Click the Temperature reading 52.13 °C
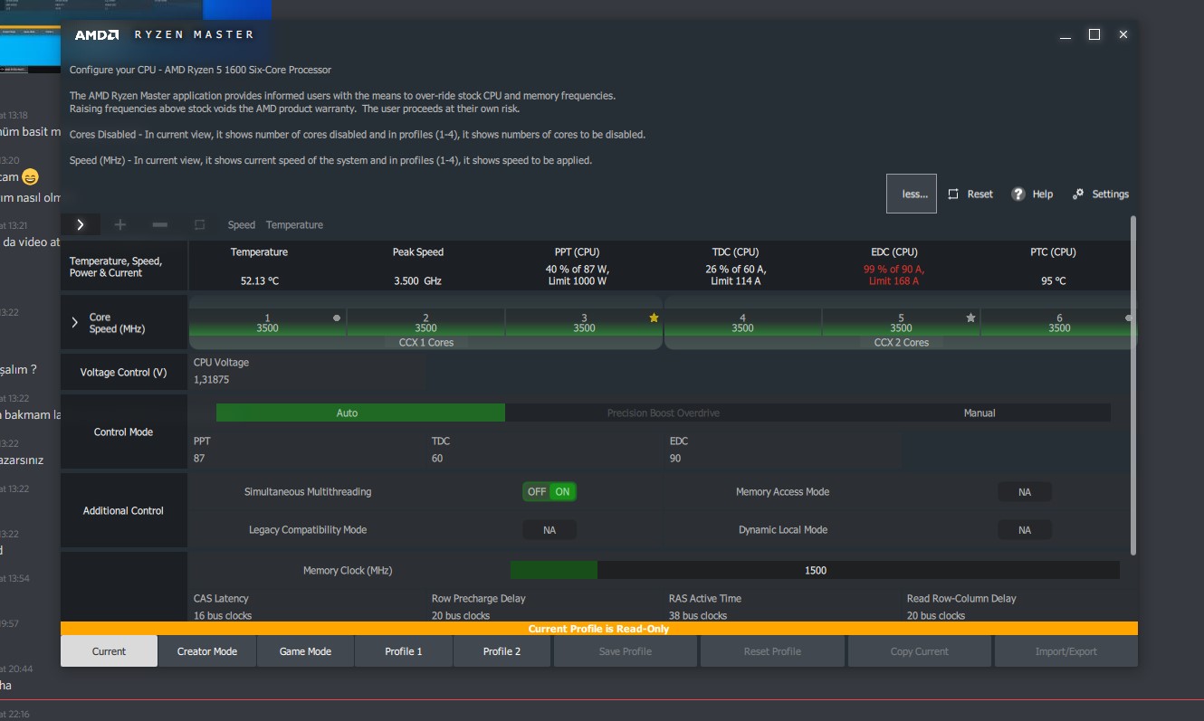The height and width of the screenshot is (721, 1204). click(x=260, y=281)
